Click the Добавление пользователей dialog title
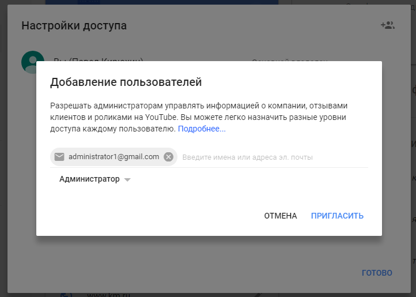 click(x=126, y=82)
